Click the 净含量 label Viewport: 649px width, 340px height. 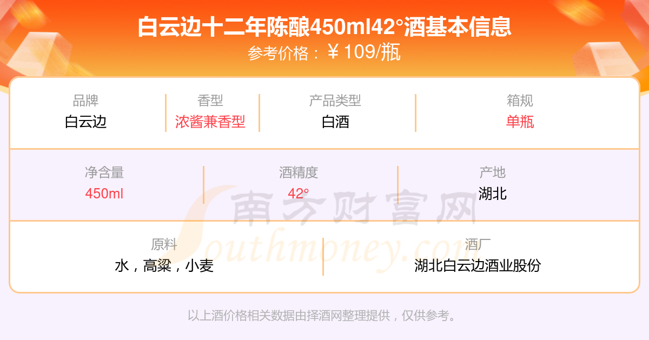(x=104, y=172)
